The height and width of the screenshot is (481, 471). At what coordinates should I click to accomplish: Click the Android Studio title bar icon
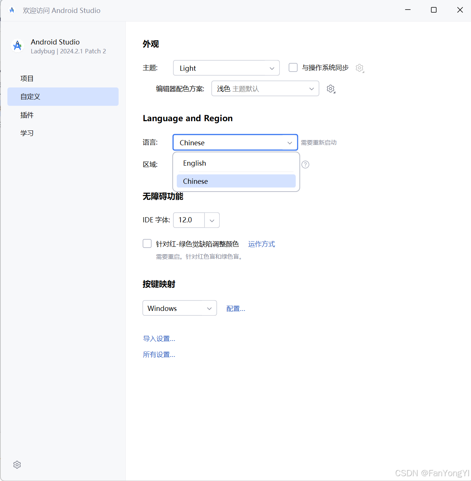(x=12, y=10)
